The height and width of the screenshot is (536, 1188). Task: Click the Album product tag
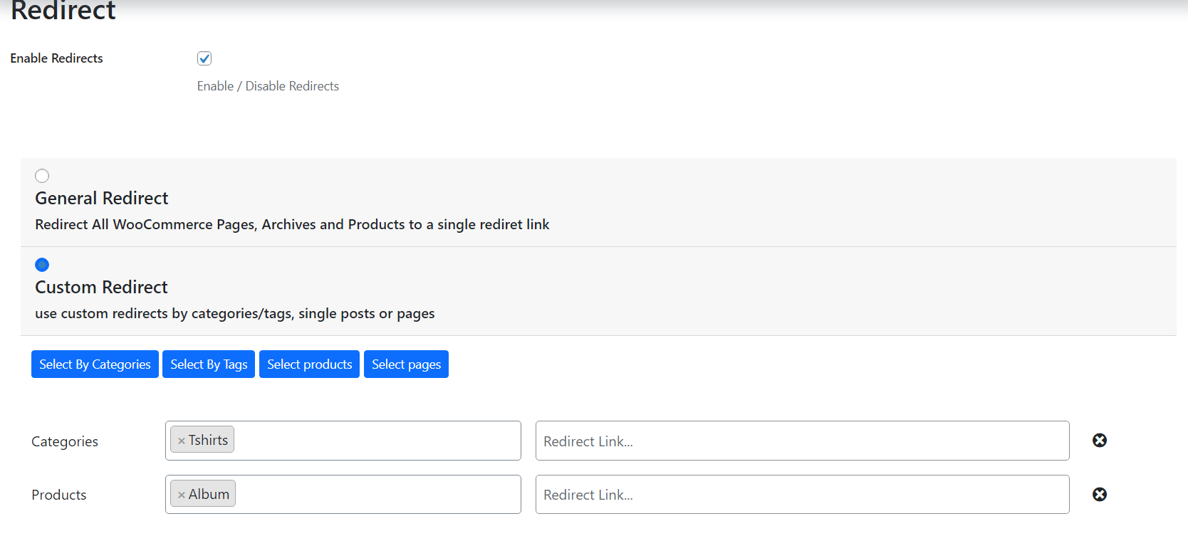click(209, 494)
